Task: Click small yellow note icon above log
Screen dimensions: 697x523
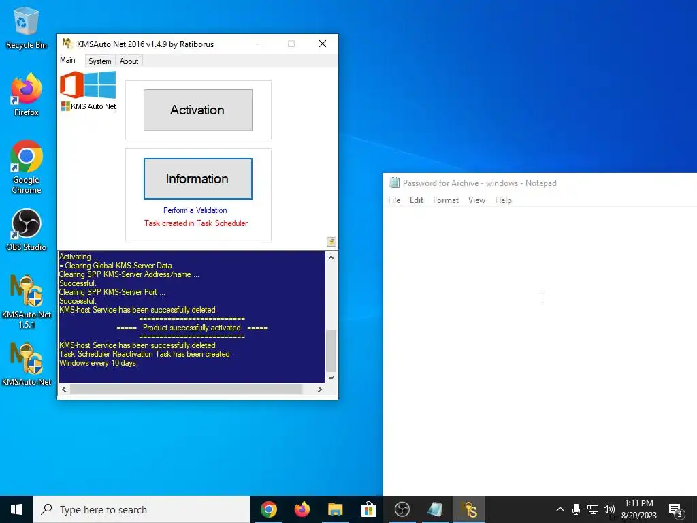Action: (331, 242)
